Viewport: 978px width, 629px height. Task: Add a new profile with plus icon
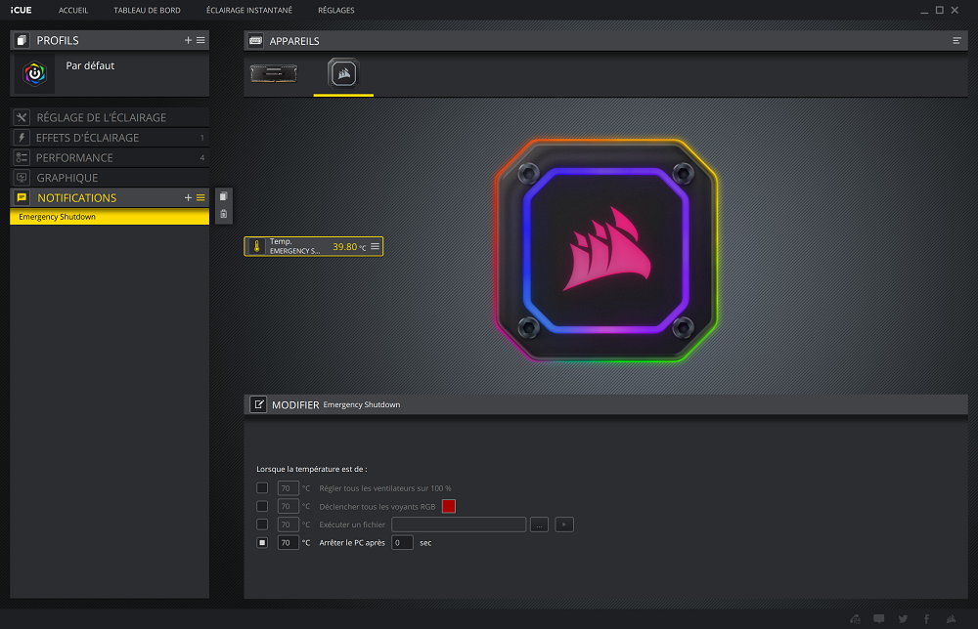pos(188,40)
